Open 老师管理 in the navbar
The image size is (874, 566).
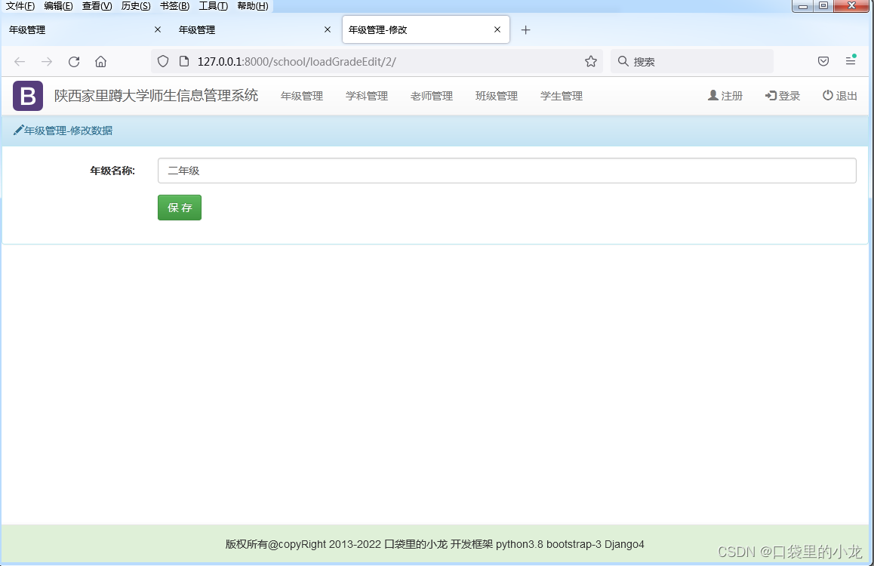432,96
